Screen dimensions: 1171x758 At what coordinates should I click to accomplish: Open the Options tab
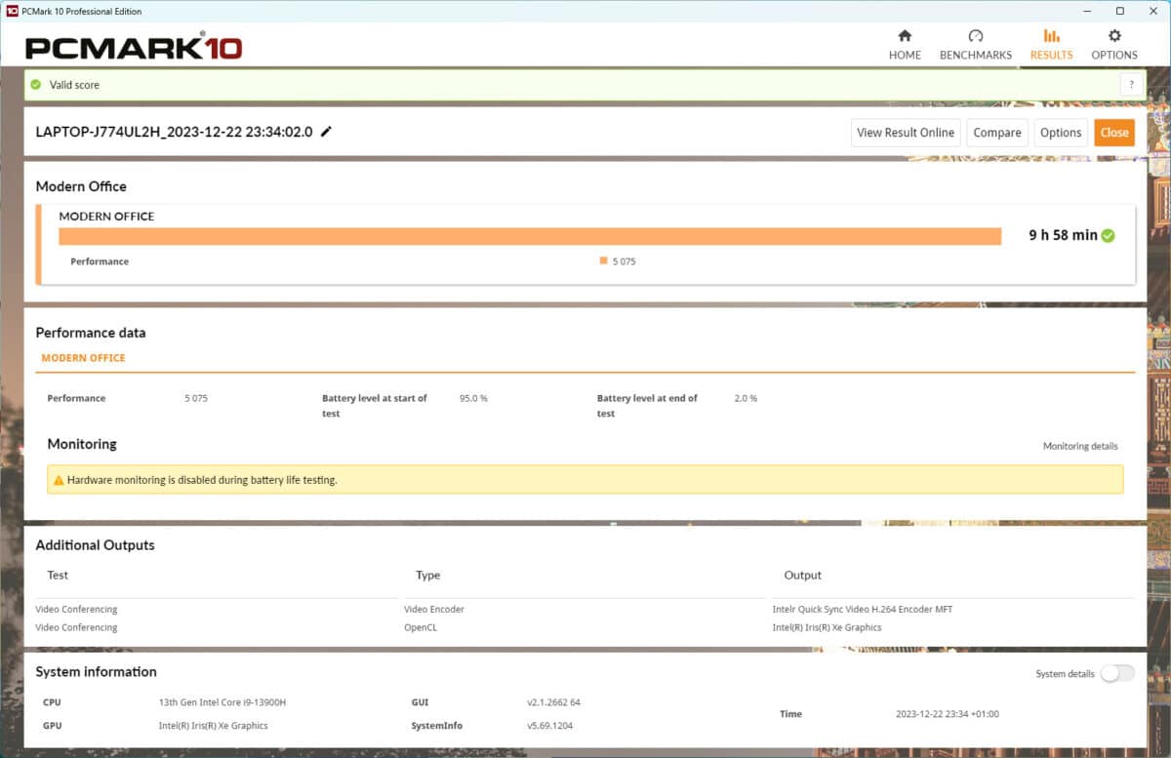tap(1114, 45)
